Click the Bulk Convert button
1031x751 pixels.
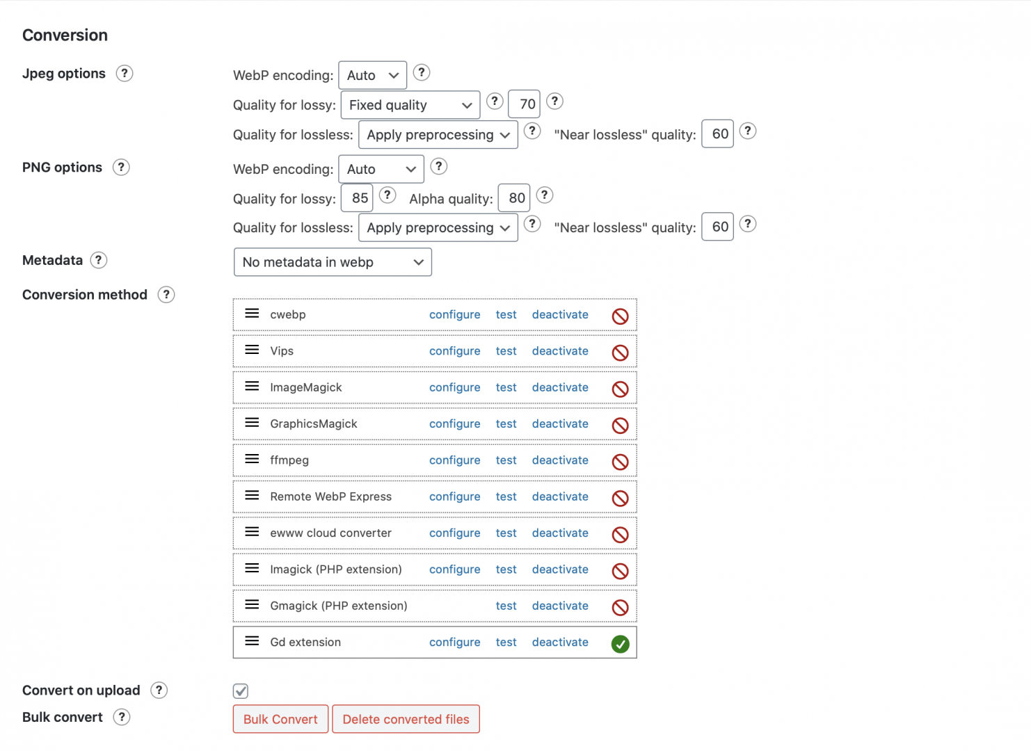[x=280, y=719]
